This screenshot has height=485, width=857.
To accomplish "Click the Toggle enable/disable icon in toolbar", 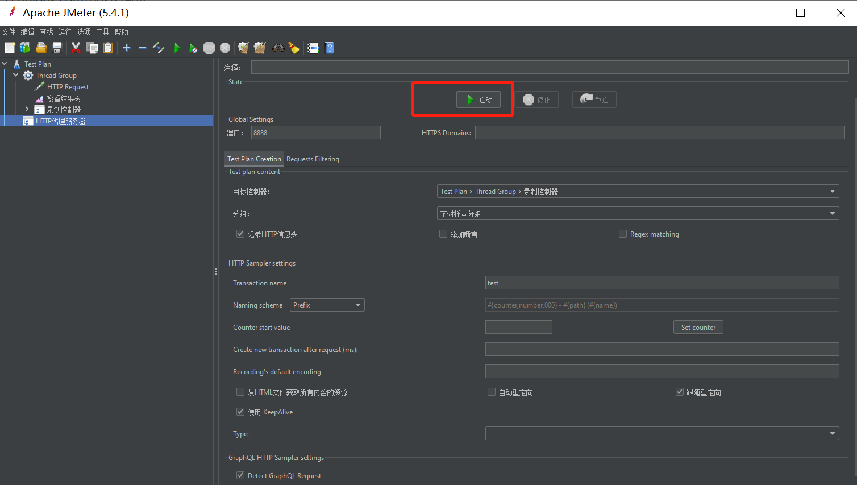I will [x=159, y=48].
